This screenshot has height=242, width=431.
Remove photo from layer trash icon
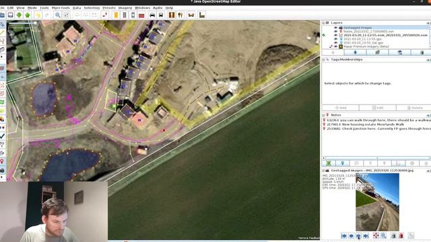click(x=393, y=235)
